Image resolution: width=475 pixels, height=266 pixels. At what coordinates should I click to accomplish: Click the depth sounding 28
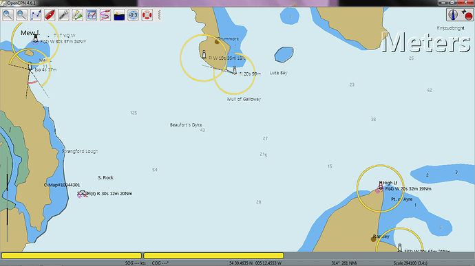pos(258,202)
